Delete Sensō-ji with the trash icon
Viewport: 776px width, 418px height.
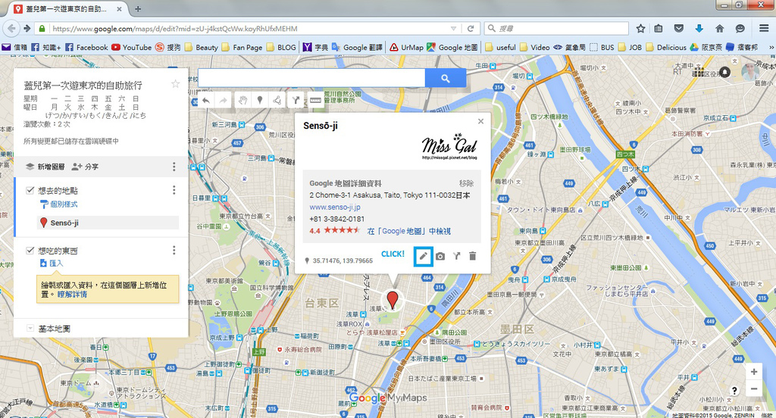[x=473, y=256]
